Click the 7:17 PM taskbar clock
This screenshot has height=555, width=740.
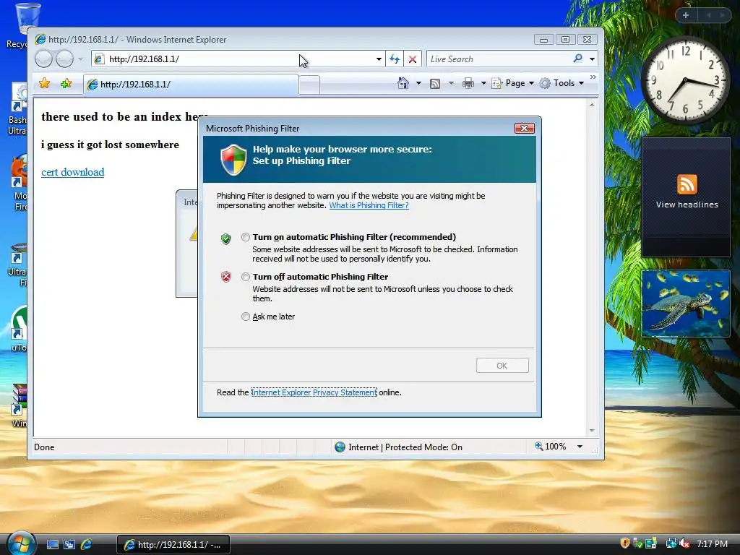[712, 543]
